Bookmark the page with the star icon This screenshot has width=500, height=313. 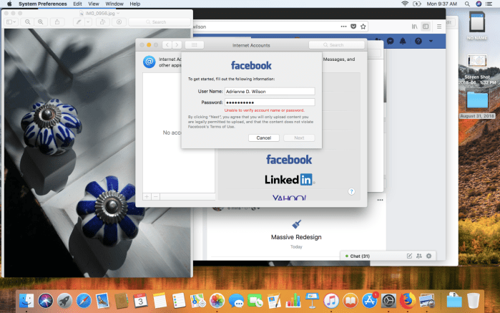pos(364,27)
